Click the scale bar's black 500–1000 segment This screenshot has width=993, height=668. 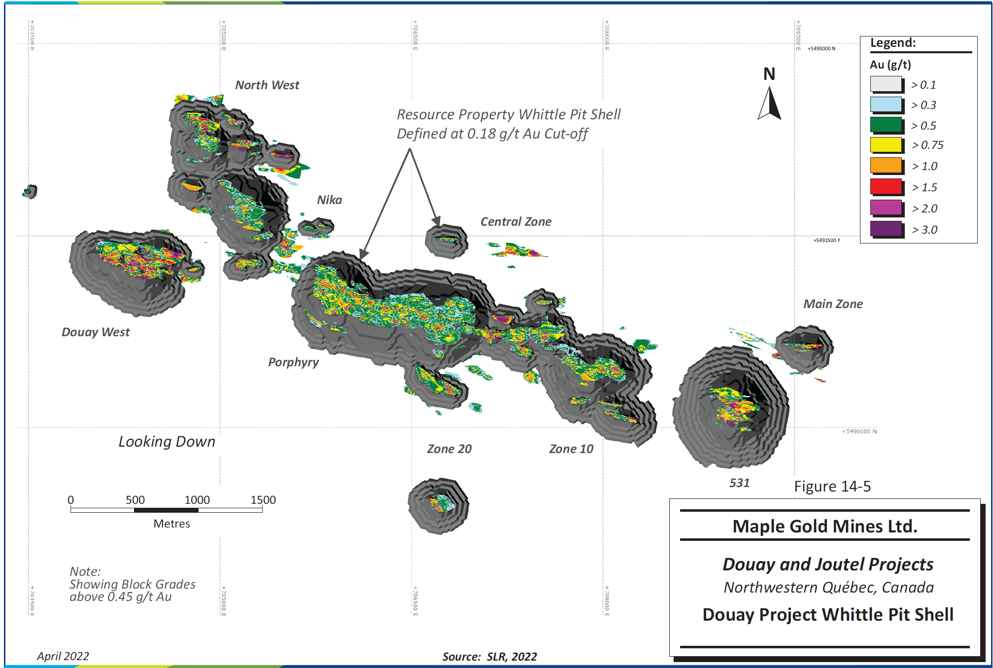coord(166,510)
